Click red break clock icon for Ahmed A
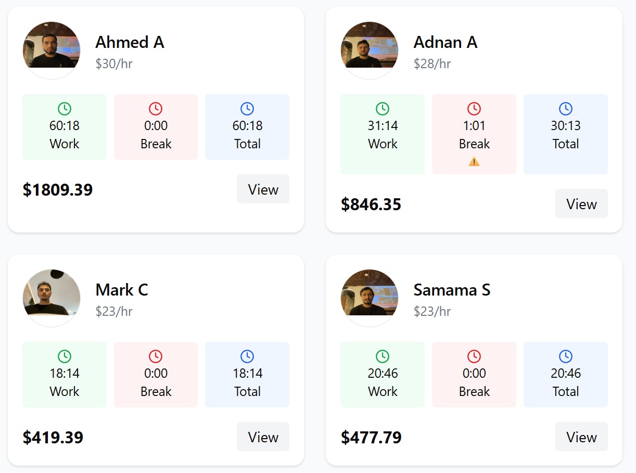 (x=156, y=109)
